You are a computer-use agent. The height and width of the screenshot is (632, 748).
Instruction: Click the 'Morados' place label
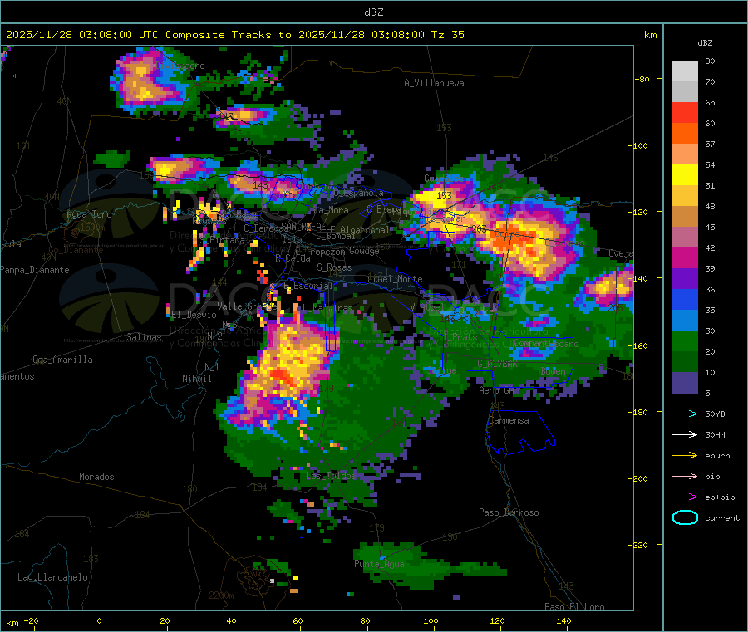[96, 477]
